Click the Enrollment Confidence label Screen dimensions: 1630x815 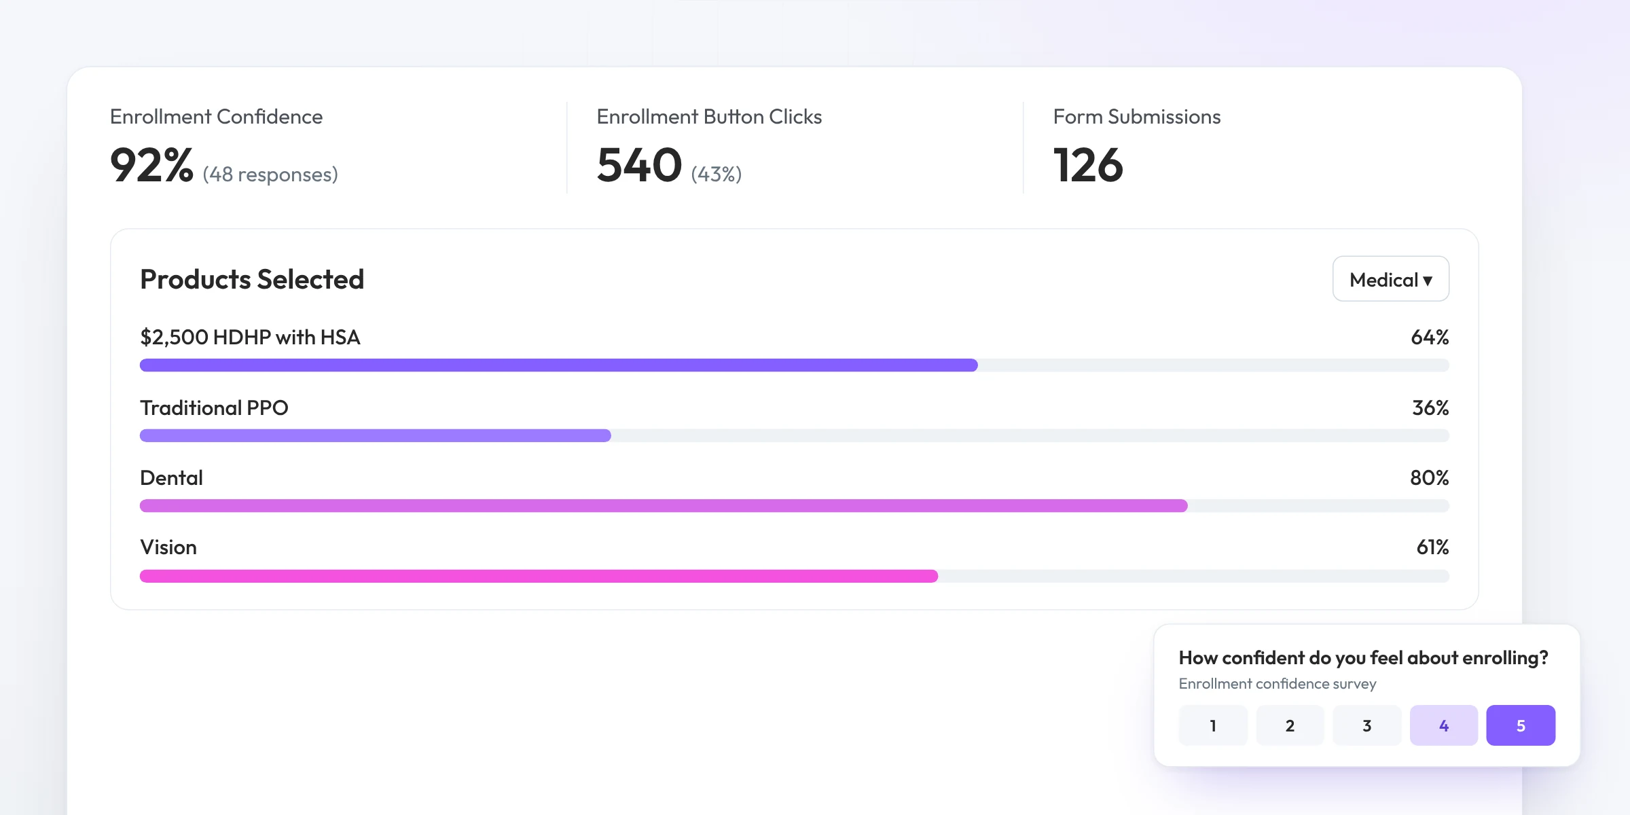tap(216, 117)
